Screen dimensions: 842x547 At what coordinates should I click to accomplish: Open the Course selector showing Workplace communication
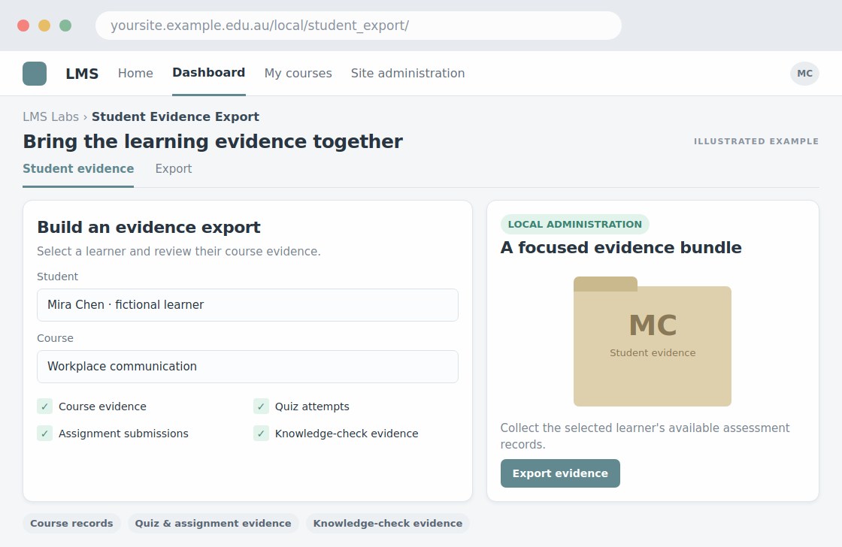click(247, 367)
